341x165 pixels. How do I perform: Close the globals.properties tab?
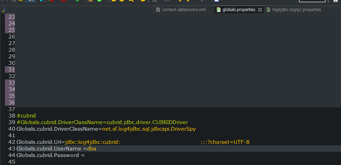coord(260,10)
